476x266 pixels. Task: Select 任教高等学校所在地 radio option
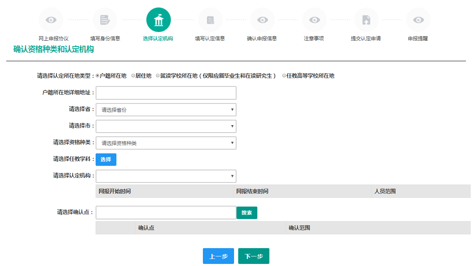pyautogui.click(x=284, y=76)
